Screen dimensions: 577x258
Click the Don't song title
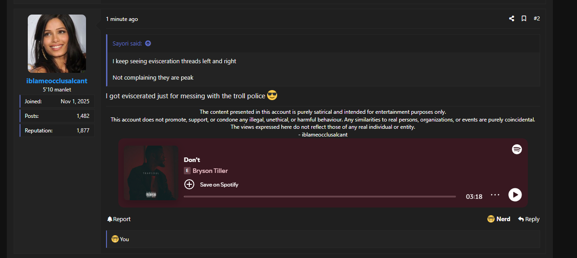click(x=192, y=160)
